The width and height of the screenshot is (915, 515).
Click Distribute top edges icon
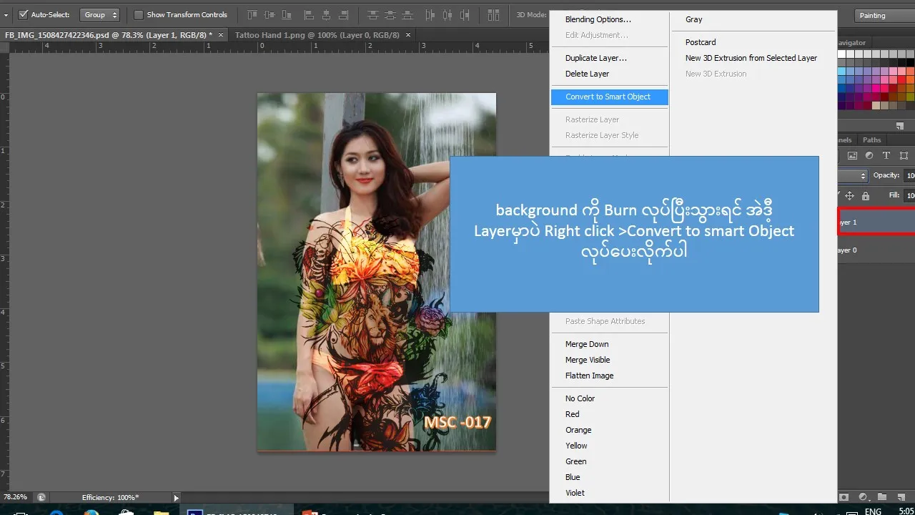(x=373, y=14)
